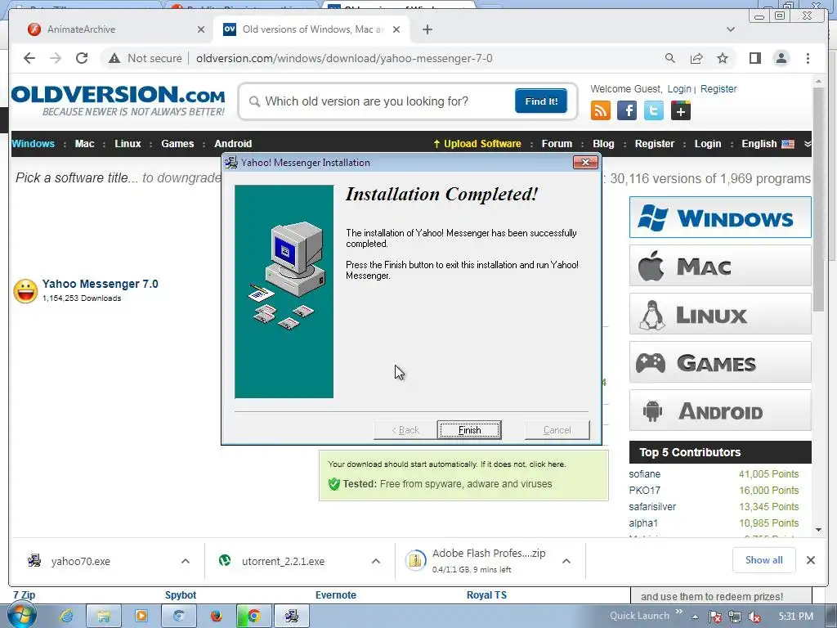Close the Yahoo! Messenger Installation dialog
This screenshot has height=628, width=837.
pos(585,163)
